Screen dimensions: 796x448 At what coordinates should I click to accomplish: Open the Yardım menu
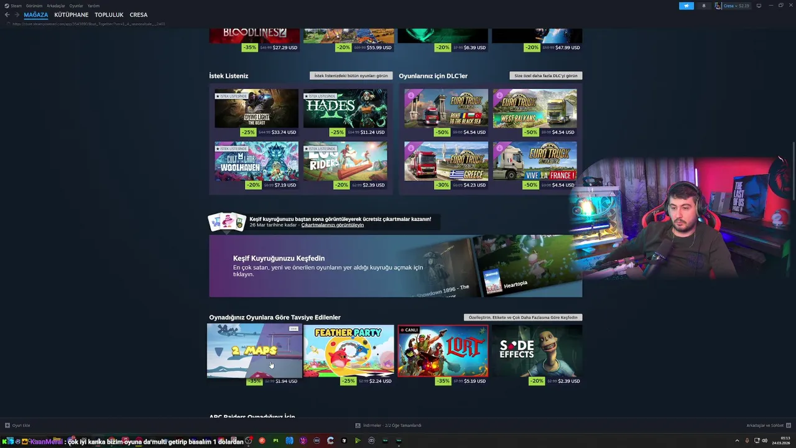pos(93,6)
